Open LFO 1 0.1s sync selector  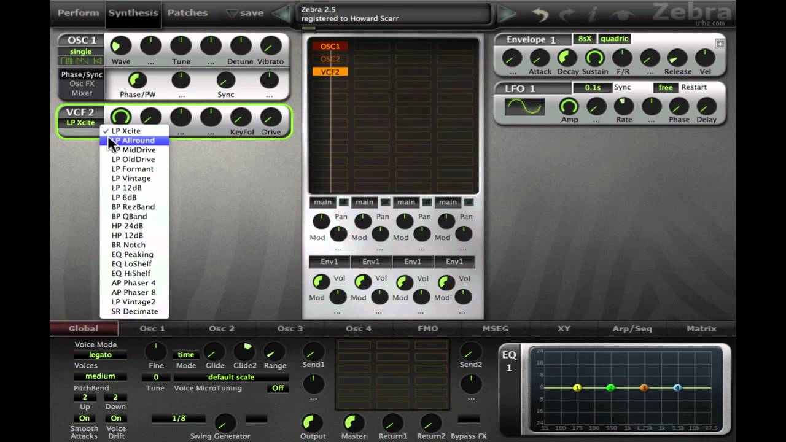[592, 88]
